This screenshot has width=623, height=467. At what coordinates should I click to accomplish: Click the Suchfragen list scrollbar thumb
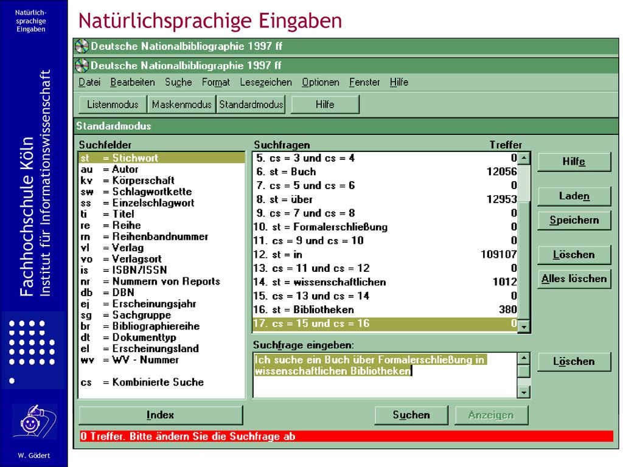(x=524, y=261)
